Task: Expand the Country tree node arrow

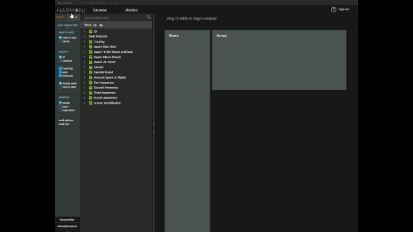Action: [x=85, y=42]
